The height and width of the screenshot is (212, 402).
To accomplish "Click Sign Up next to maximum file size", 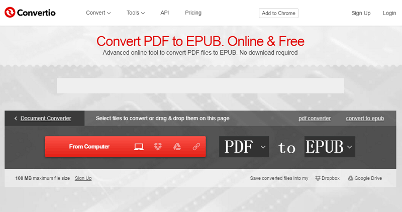I will click(83, 178).
